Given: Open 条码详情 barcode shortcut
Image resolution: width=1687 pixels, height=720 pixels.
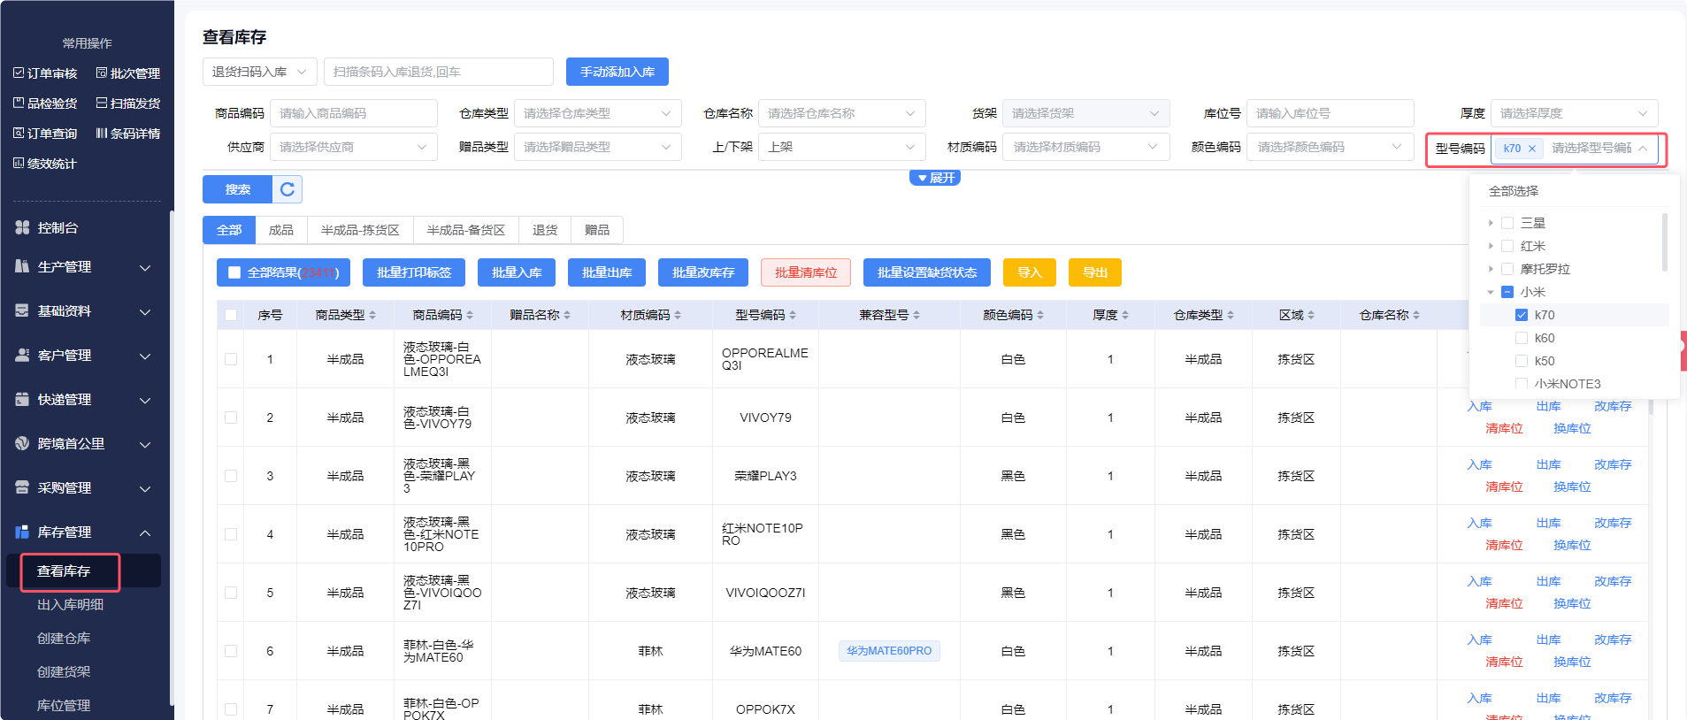Looking at the screenshot, I should click(102, 134).
